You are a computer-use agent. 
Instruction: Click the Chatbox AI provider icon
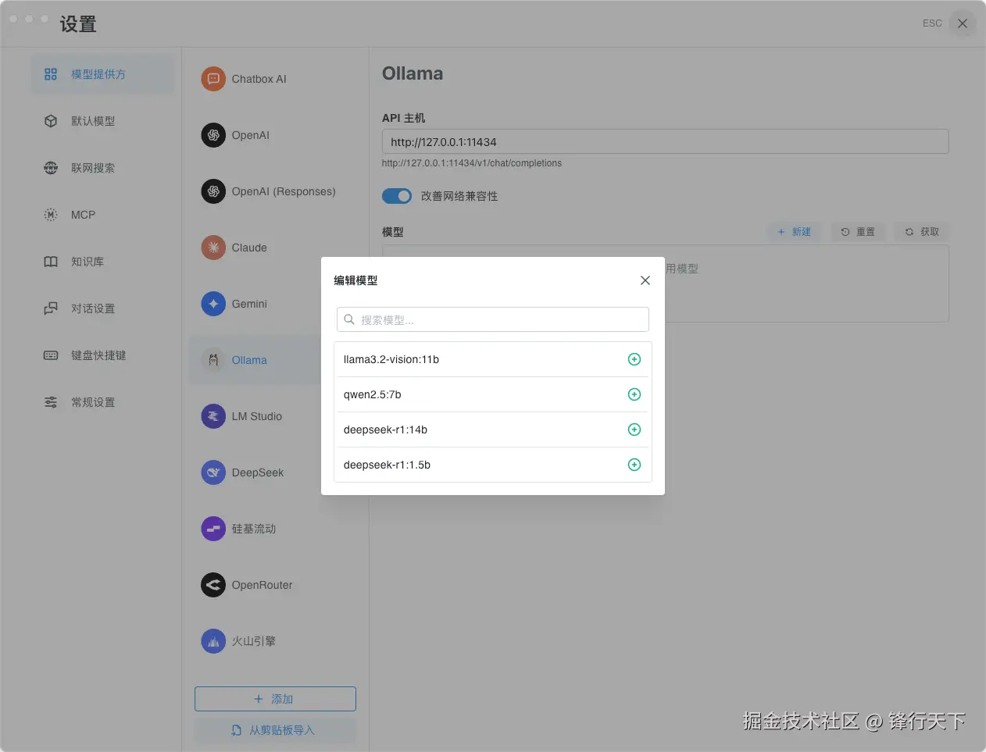pos(213,79)
